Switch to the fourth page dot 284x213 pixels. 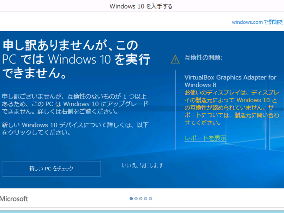pyautogui.click(x=146, y=199)
